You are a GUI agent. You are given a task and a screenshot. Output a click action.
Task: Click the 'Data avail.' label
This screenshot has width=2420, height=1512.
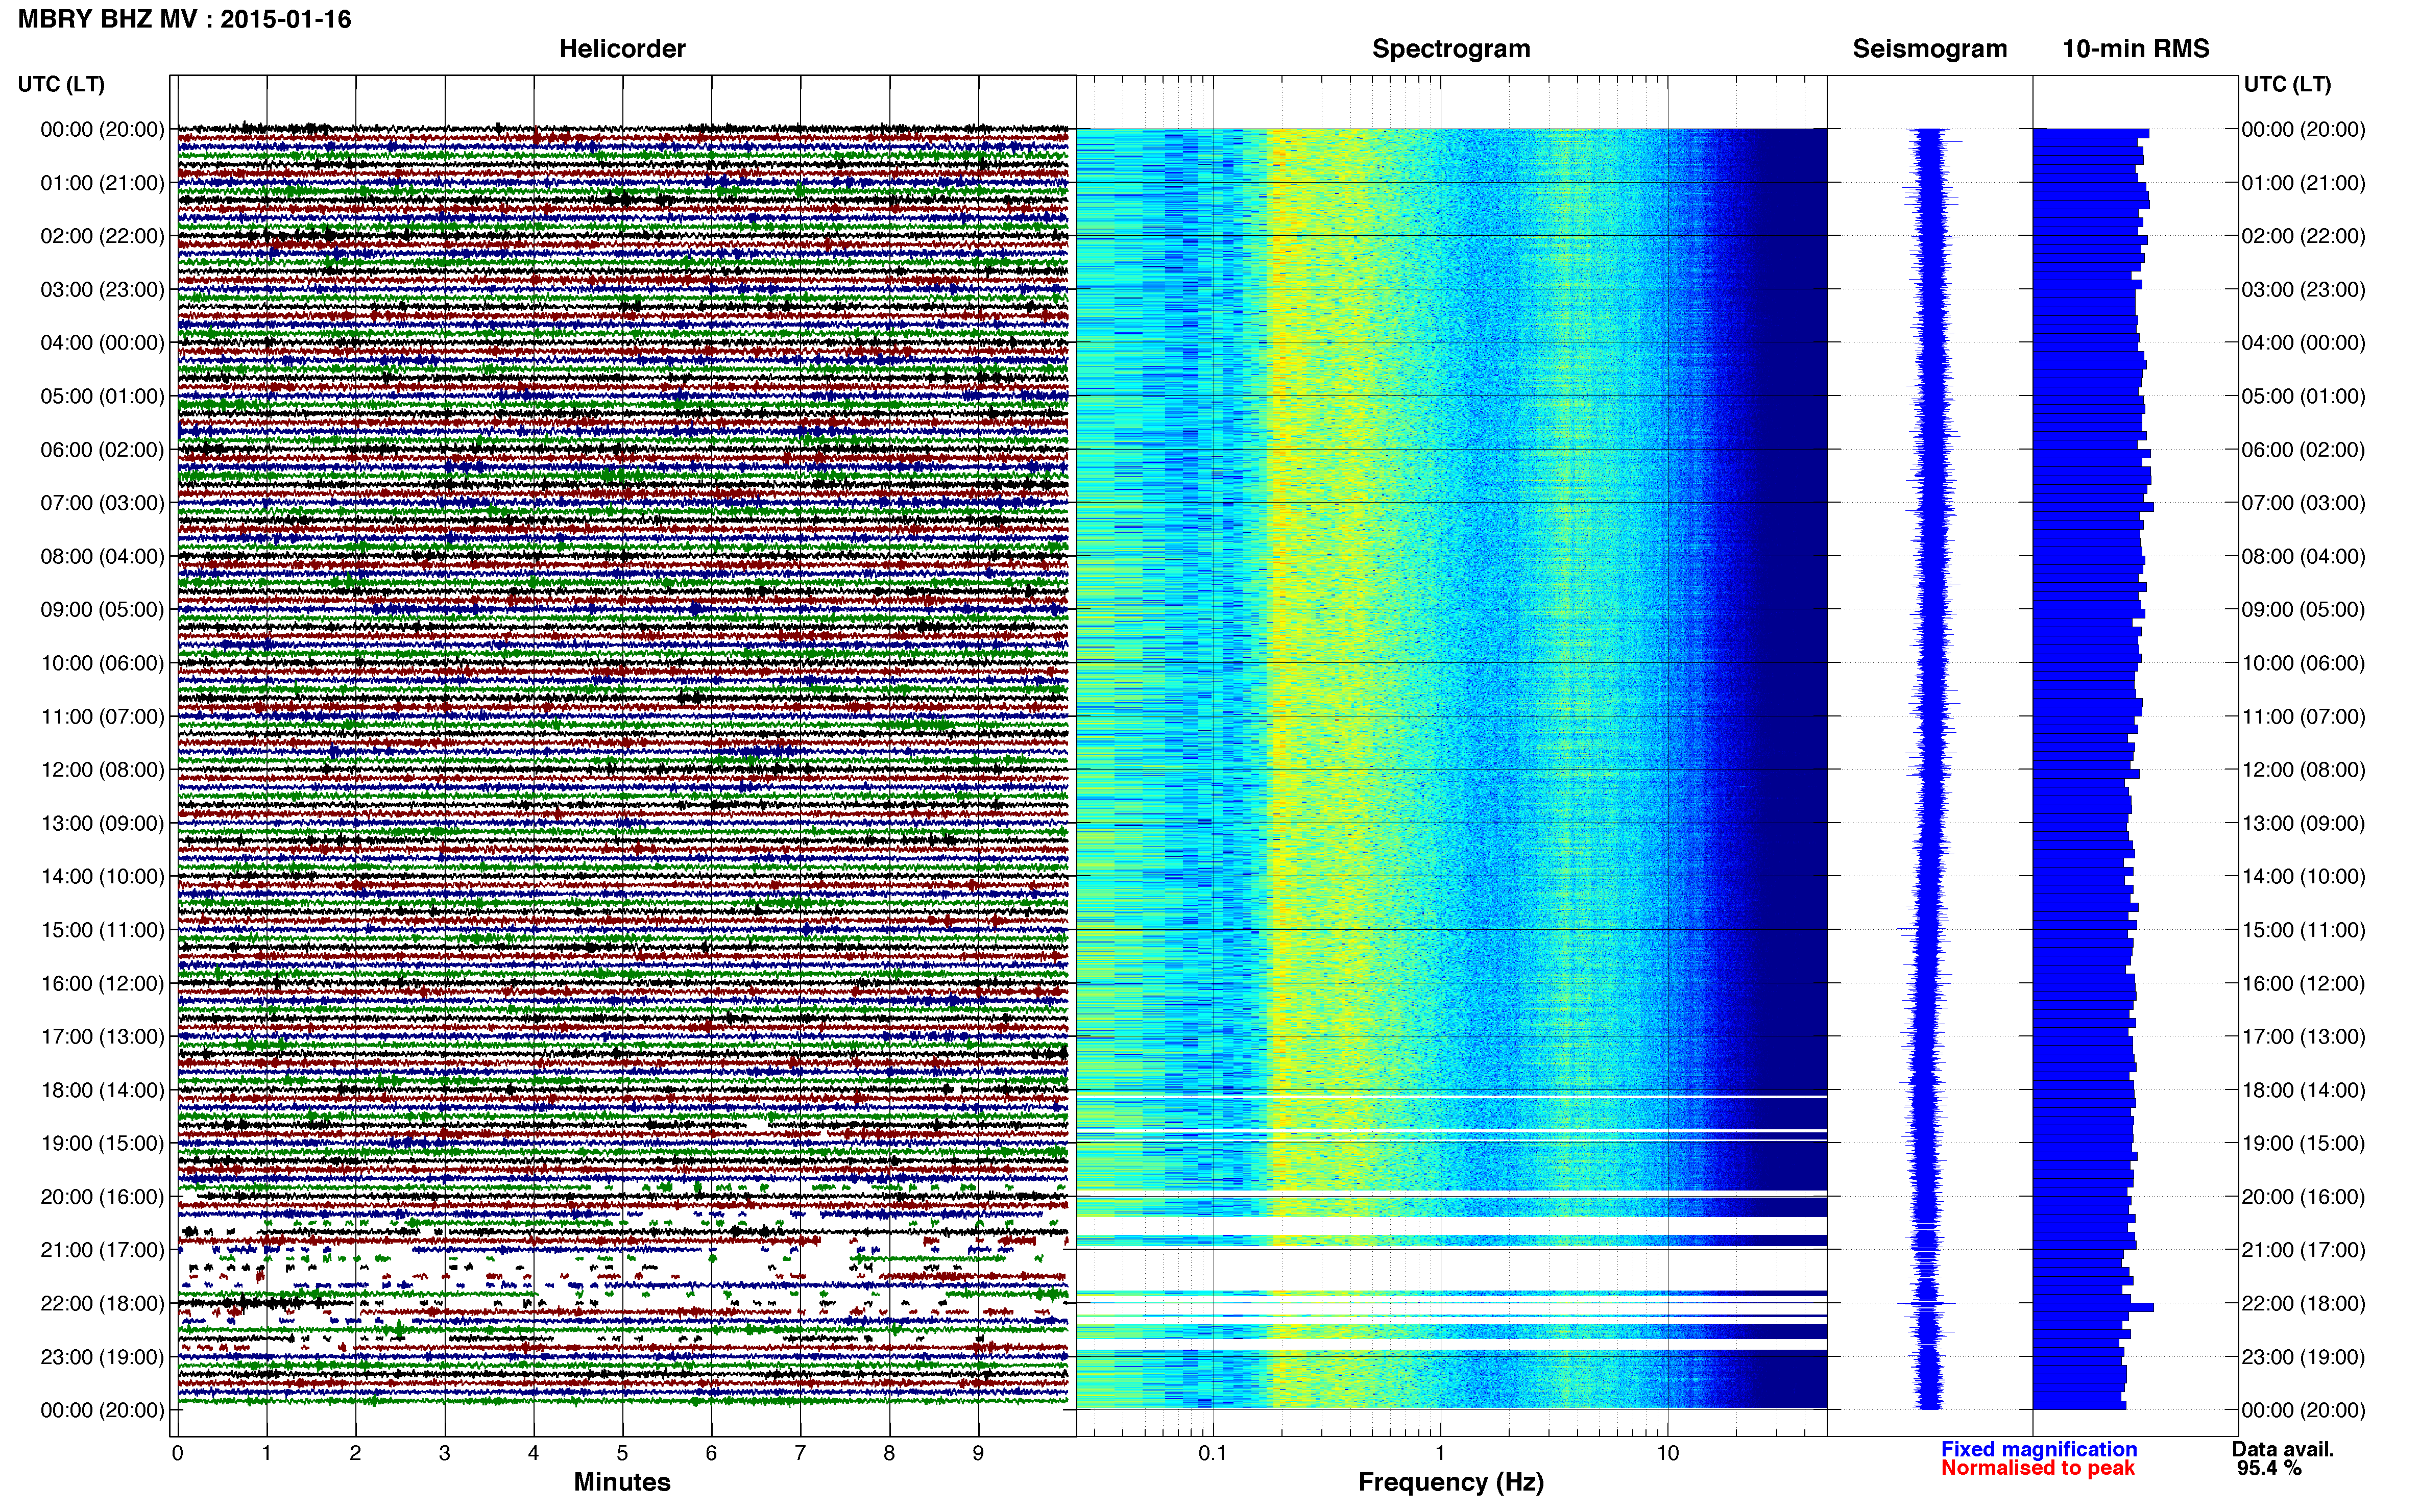click(x=2283, y=1449)
